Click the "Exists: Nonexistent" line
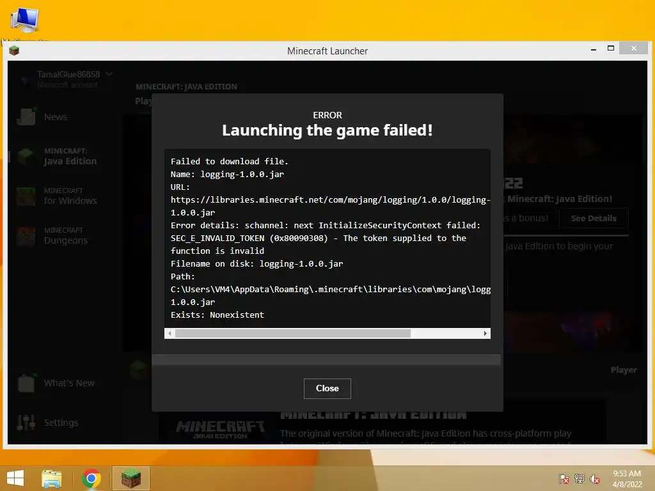This screenshot has width=655, height=491. (x=217, y=315)
